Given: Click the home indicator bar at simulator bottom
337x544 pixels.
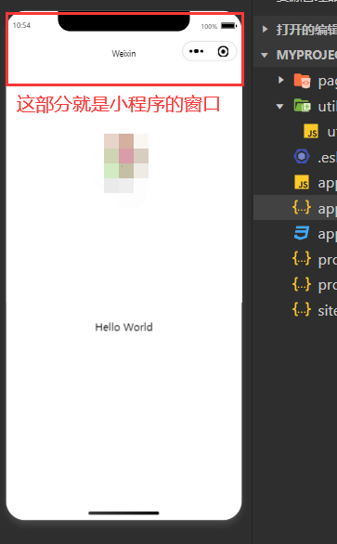Looking at the screenshot, I should 123,513.
